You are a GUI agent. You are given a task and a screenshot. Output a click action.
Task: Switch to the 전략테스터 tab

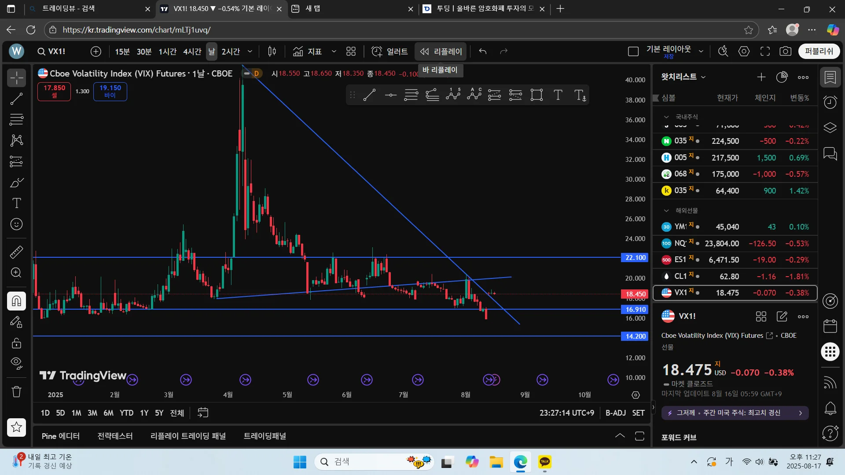[115, 436]
